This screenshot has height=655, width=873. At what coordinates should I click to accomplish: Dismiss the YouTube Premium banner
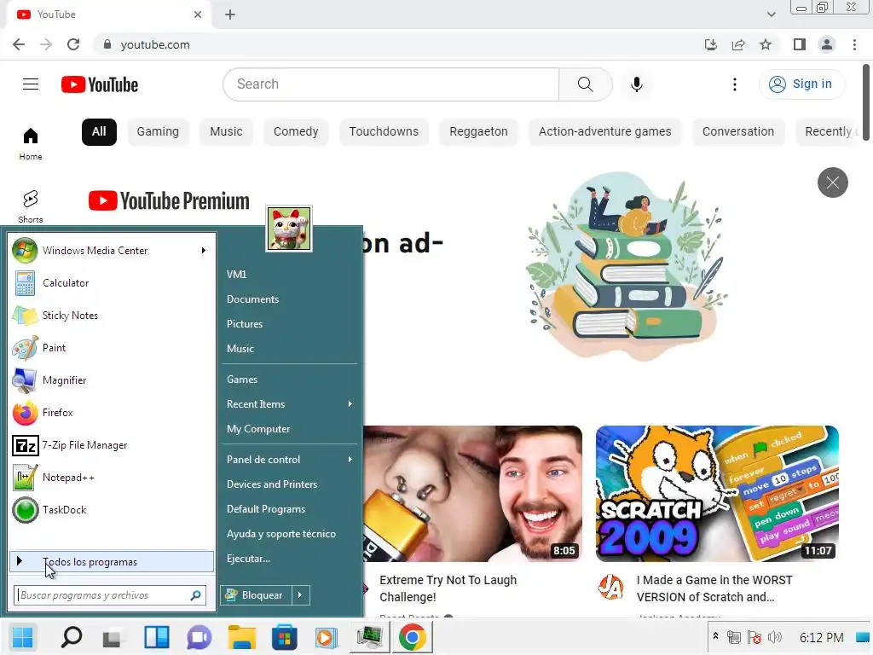point(832,183)
